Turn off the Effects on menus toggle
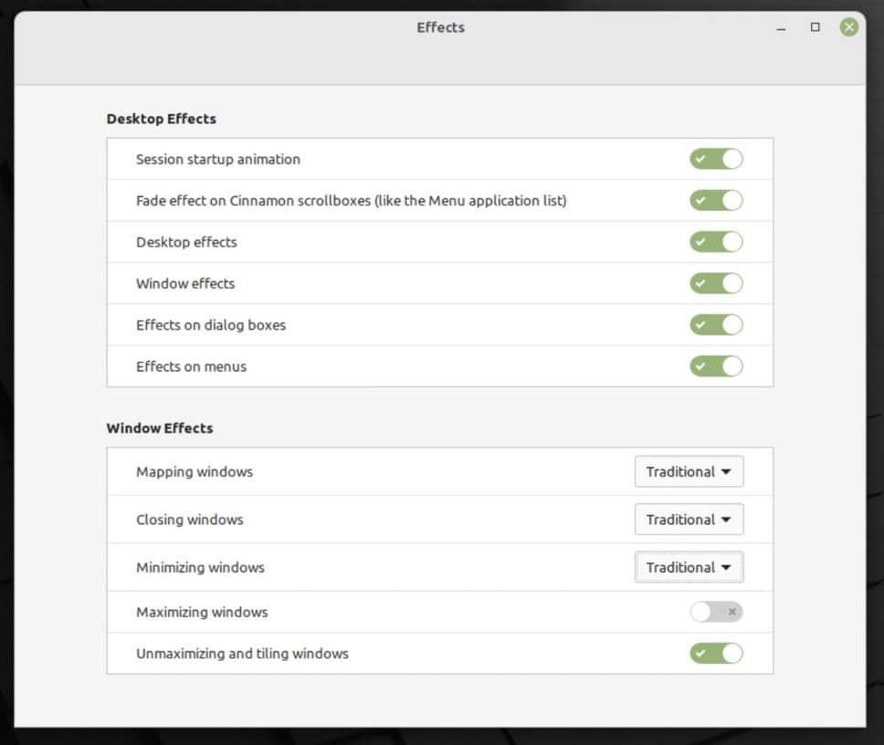Screen dimensions: 884x745 (716, 366)
